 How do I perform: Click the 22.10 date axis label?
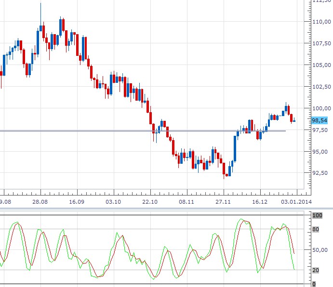tap(150, 202)
